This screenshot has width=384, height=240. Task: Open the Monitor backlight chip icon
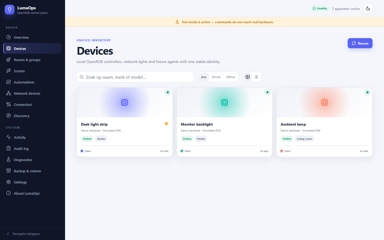pos(225,102)
